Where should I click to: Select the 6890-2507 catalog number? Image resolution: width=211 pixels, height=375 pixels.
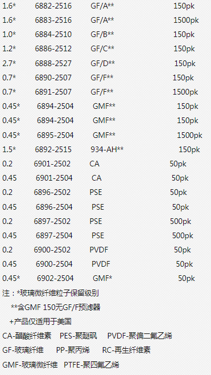[x=53, y=78]
